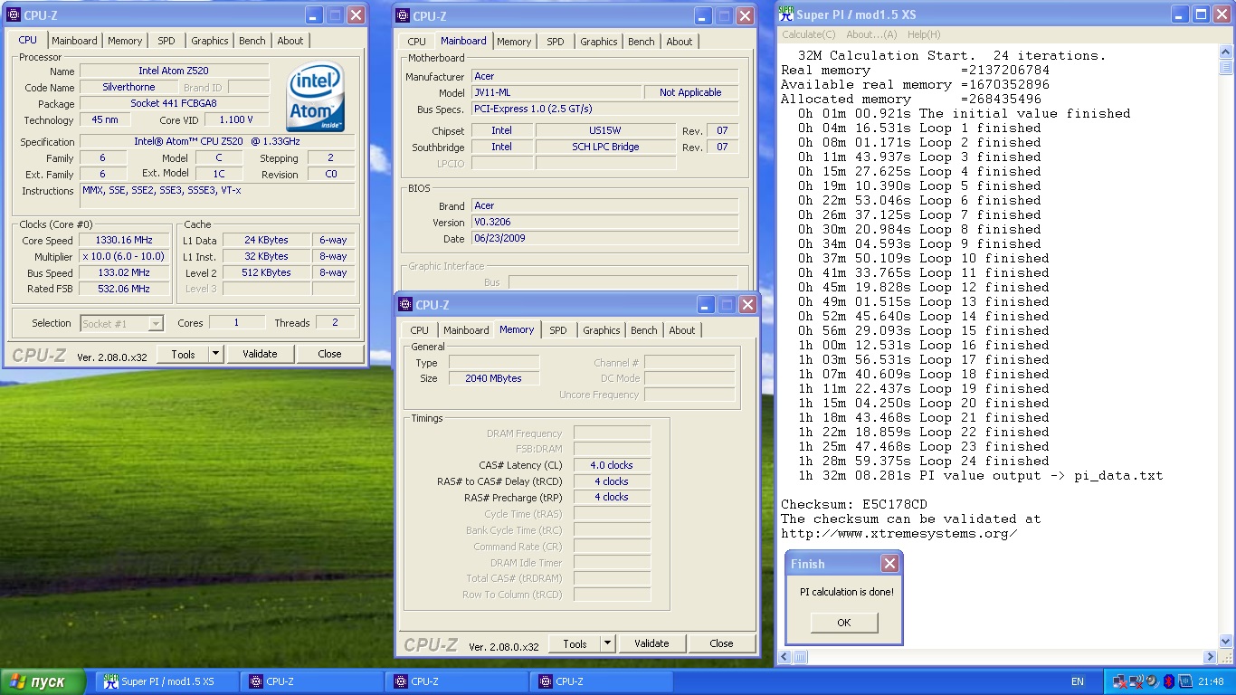1236x695 pixels.
Task: Click Super PI horizontal scrollbar left arrow
Action: click(786, 657)
